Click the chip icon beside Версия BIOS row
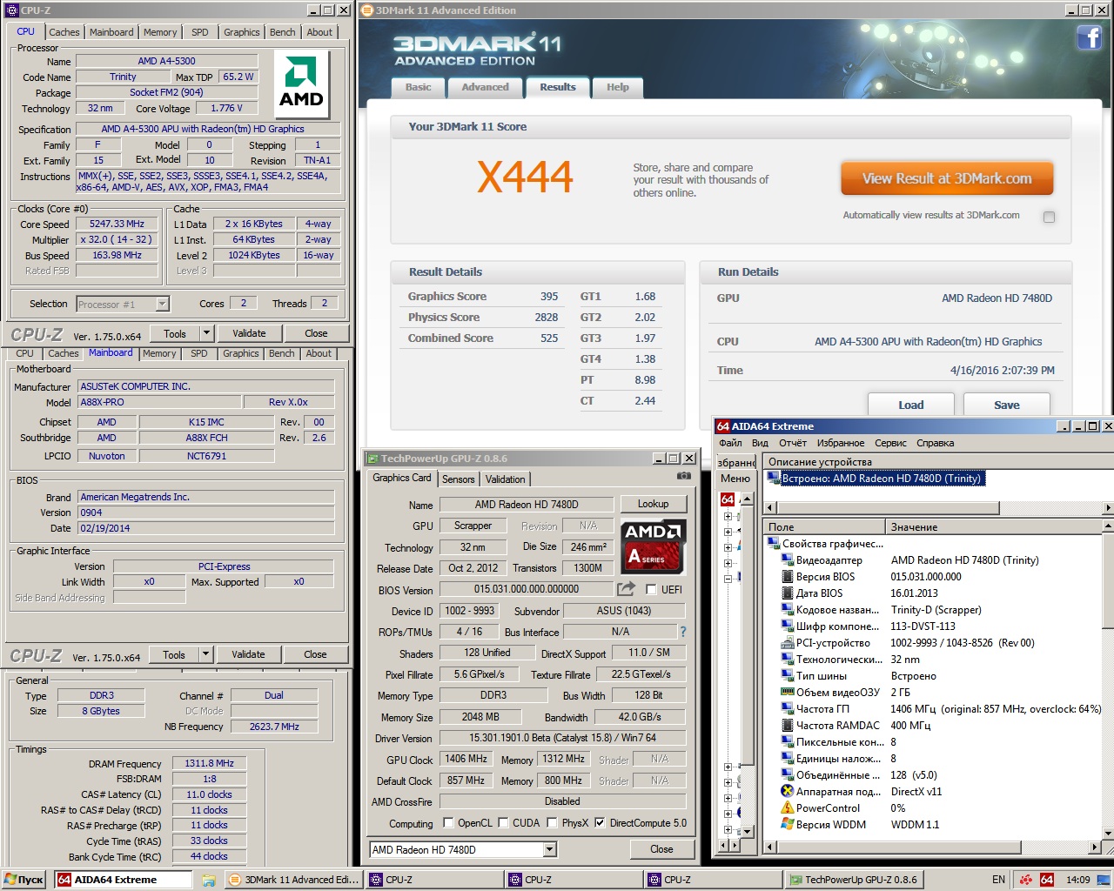This screenshot has width=1114, height=891. [x=788, y=577]
